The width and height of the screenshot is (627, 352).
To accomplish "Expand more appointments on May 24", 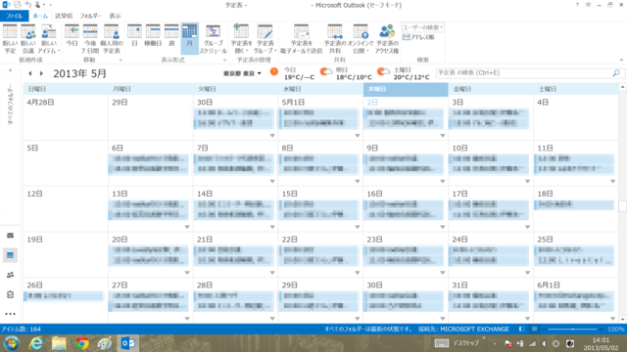I will [527, 273].
